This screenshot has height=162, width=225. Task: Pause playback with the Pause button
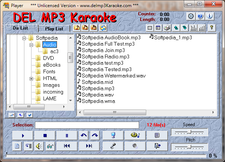coord(67,135)
